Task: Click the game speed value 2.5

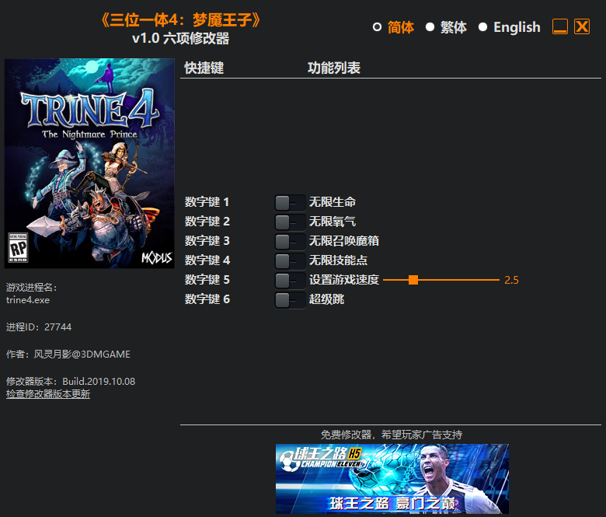Action: point(511,280)
